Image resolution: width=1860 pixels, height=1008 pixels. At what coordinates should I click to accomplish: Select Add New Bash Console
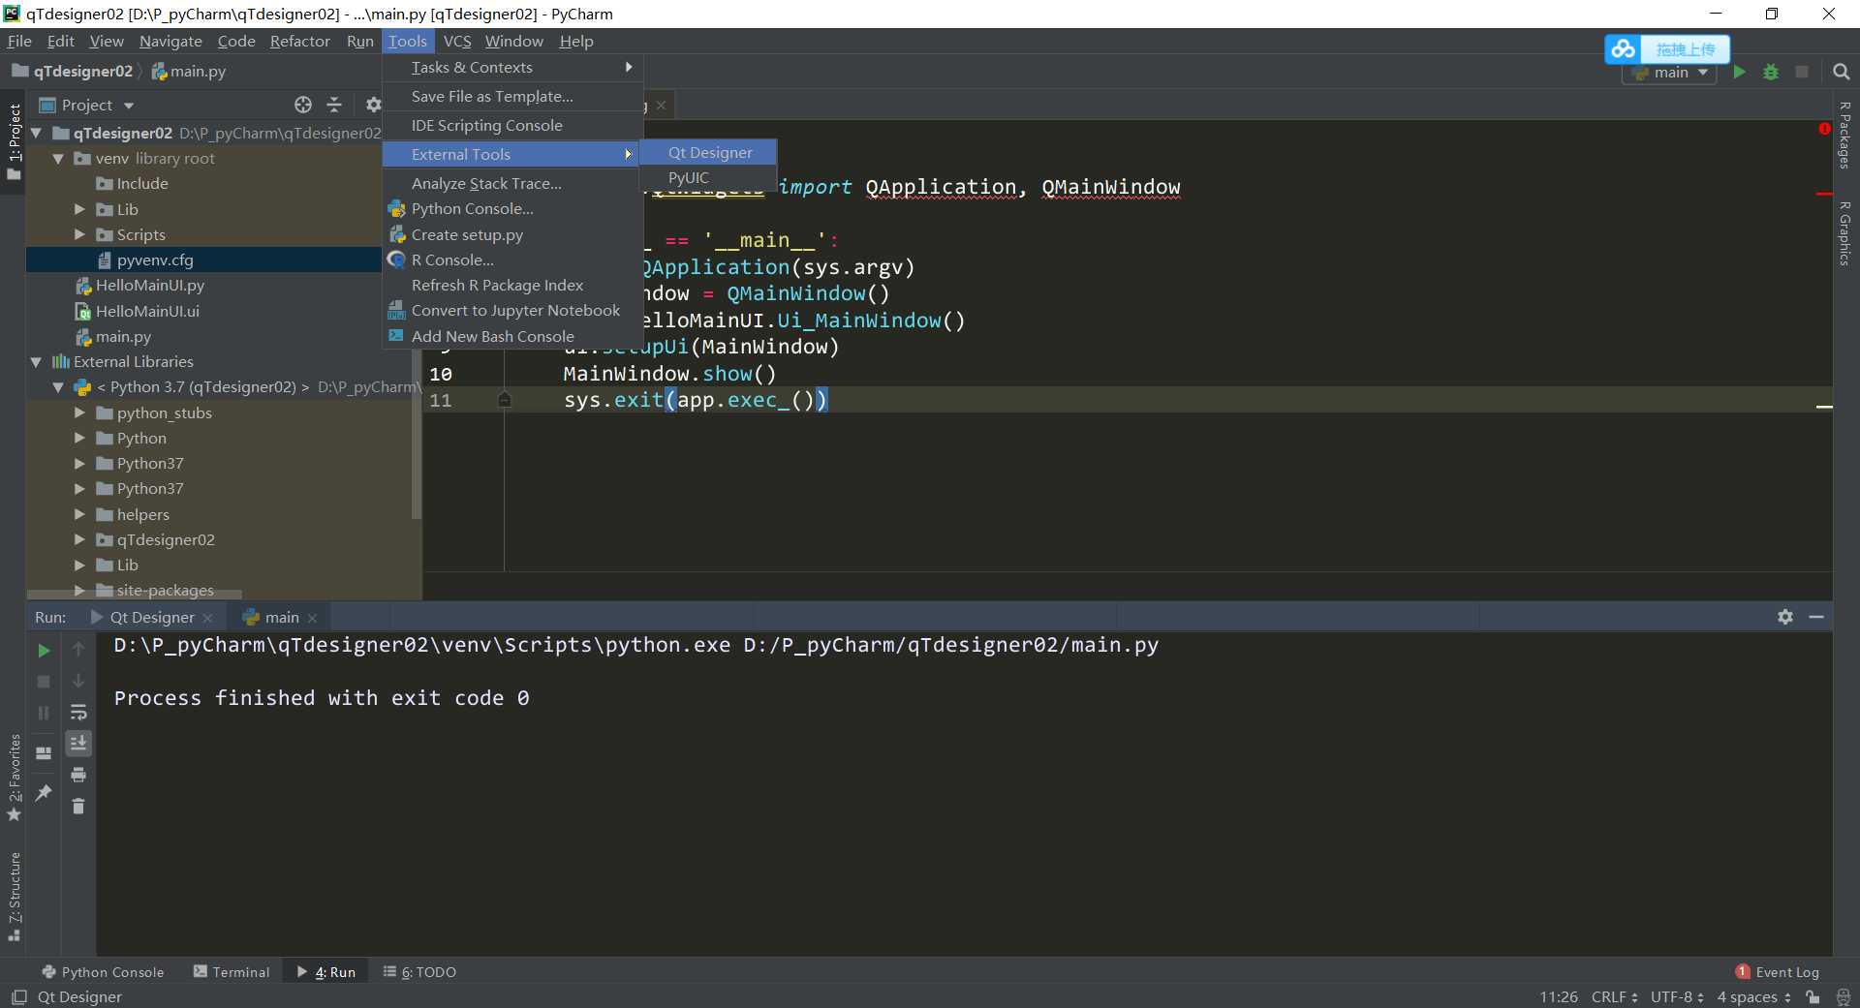[x=513, y=336]
